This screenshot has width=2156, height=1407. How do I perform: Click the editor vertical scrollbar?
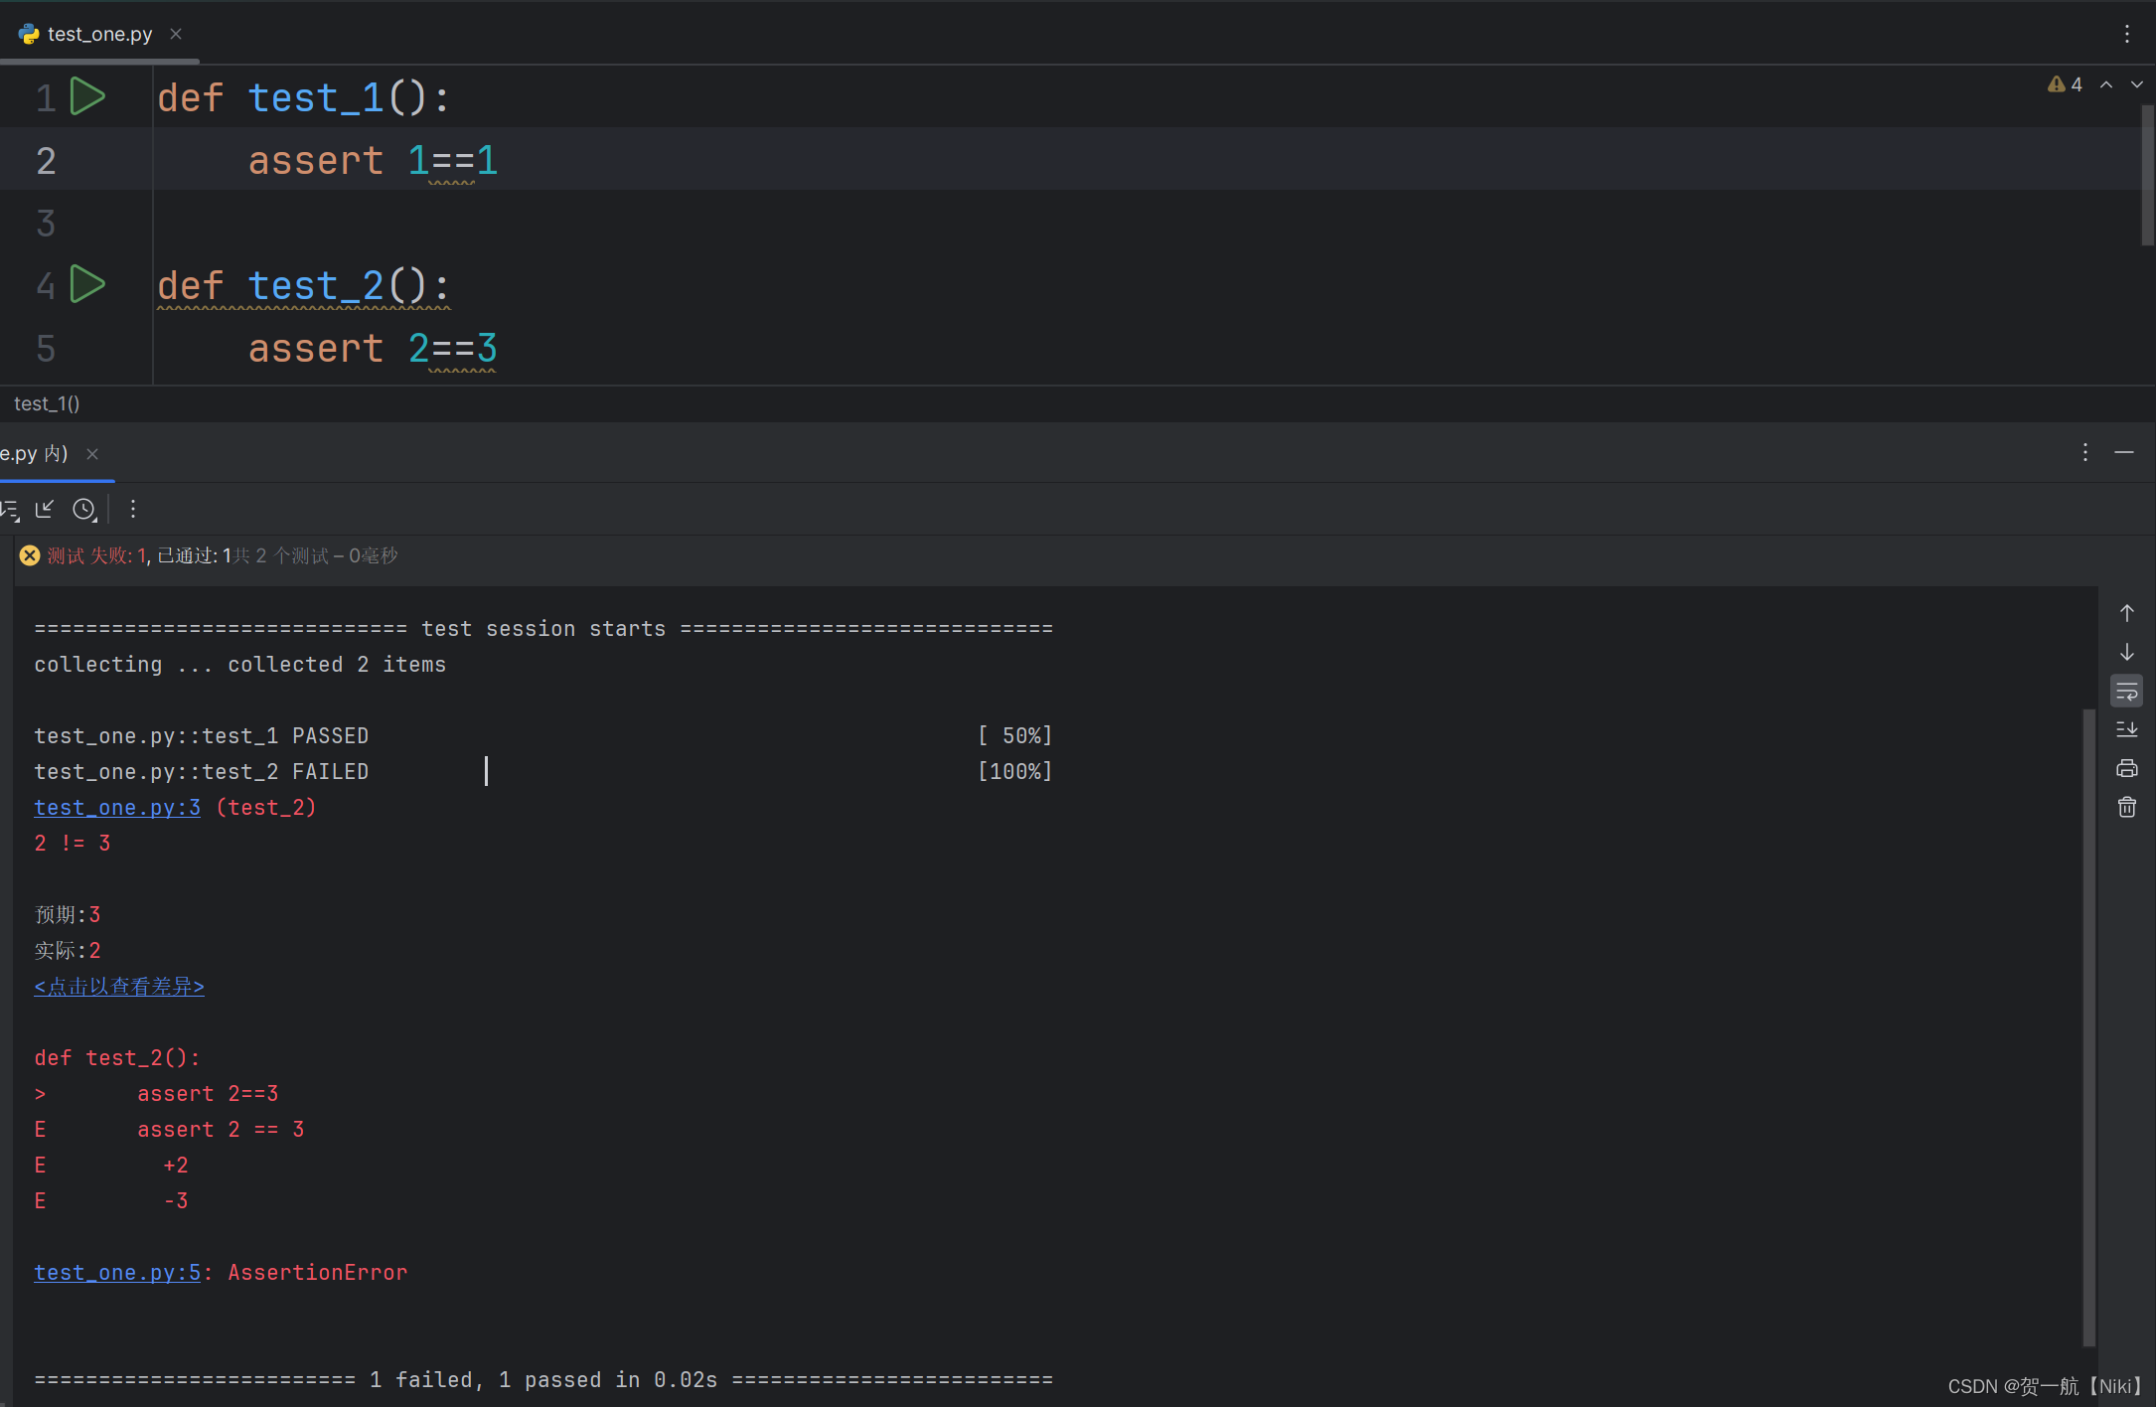coord(2147,174)
